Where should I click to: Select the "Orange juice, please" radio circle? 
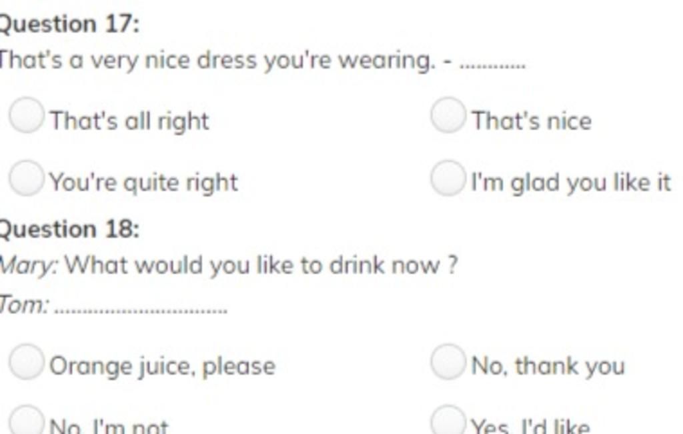tap(26, 362)
